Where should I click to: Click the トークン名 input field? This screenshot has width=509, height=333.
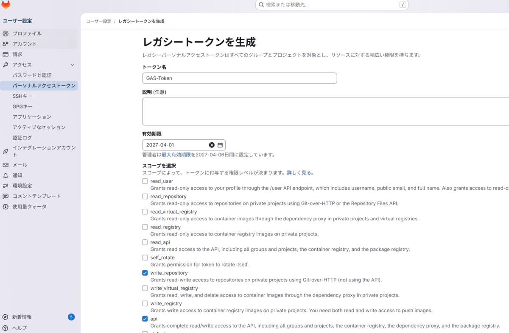tap(240, 78)
